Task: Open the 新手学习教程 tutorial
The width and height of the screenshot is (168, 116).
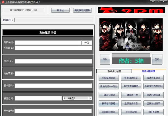Action: pyautogui.click(x=109, y=103)
